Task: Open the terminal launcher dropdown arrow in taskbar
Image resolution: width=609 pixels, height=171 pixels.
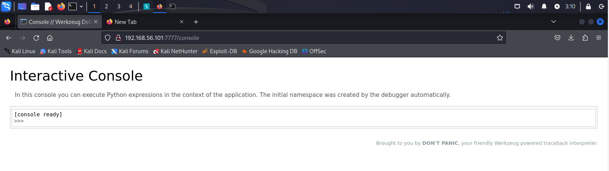Action: (x=81, y=6)
